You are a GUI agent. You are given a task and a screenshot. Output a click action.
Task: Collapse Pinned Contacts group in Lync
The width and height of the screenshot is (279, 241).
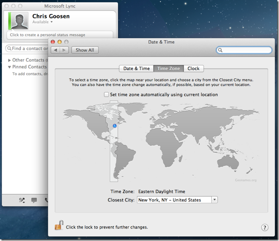pos(9,67)
